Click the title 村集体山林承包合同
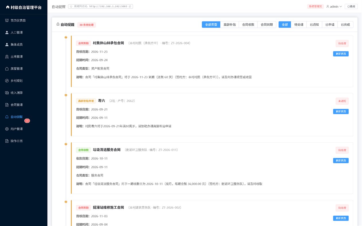Viewport: 362px width, 226px height. pos(108,43)
